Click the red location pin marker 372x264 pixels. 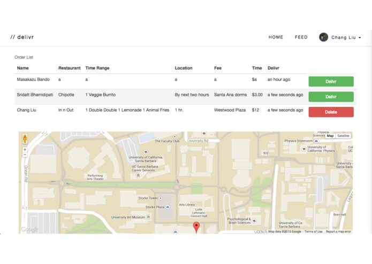pyautogui.click(x=196, y=227)
